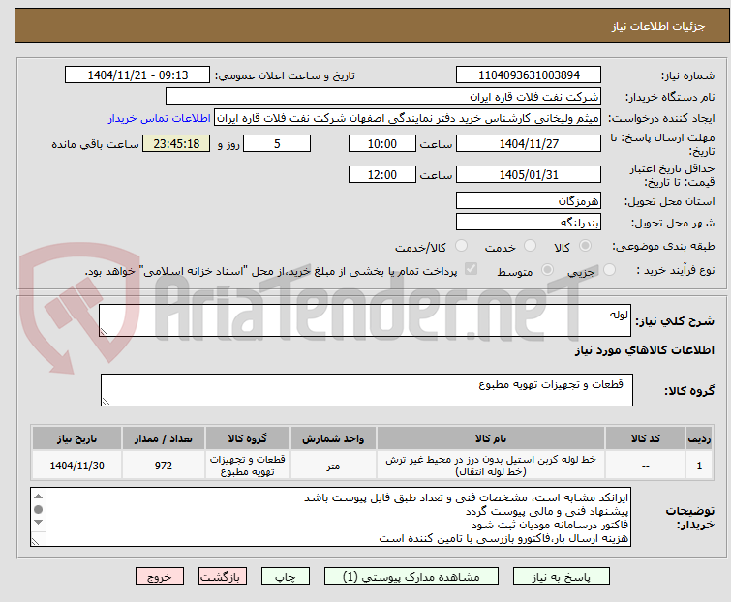Click the buyer notes textarea

(330, 517)
